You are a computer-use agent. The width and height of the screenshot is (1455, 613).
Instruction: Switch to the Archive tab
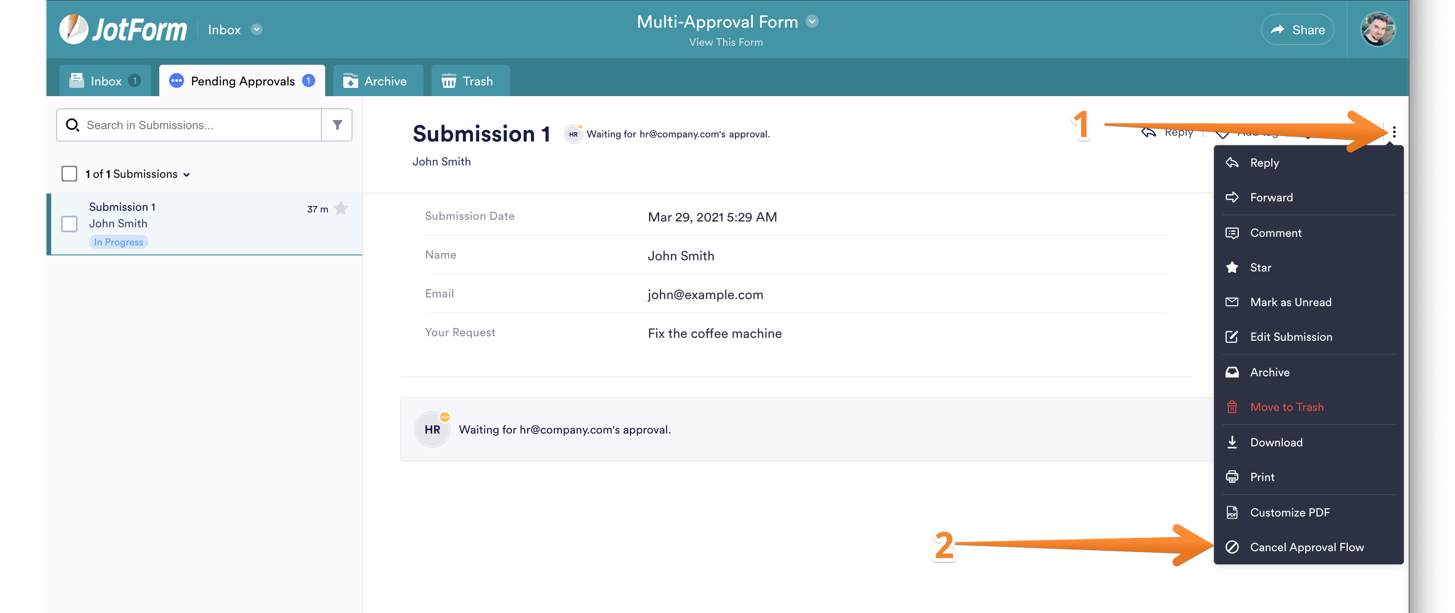tap(378, 81)
